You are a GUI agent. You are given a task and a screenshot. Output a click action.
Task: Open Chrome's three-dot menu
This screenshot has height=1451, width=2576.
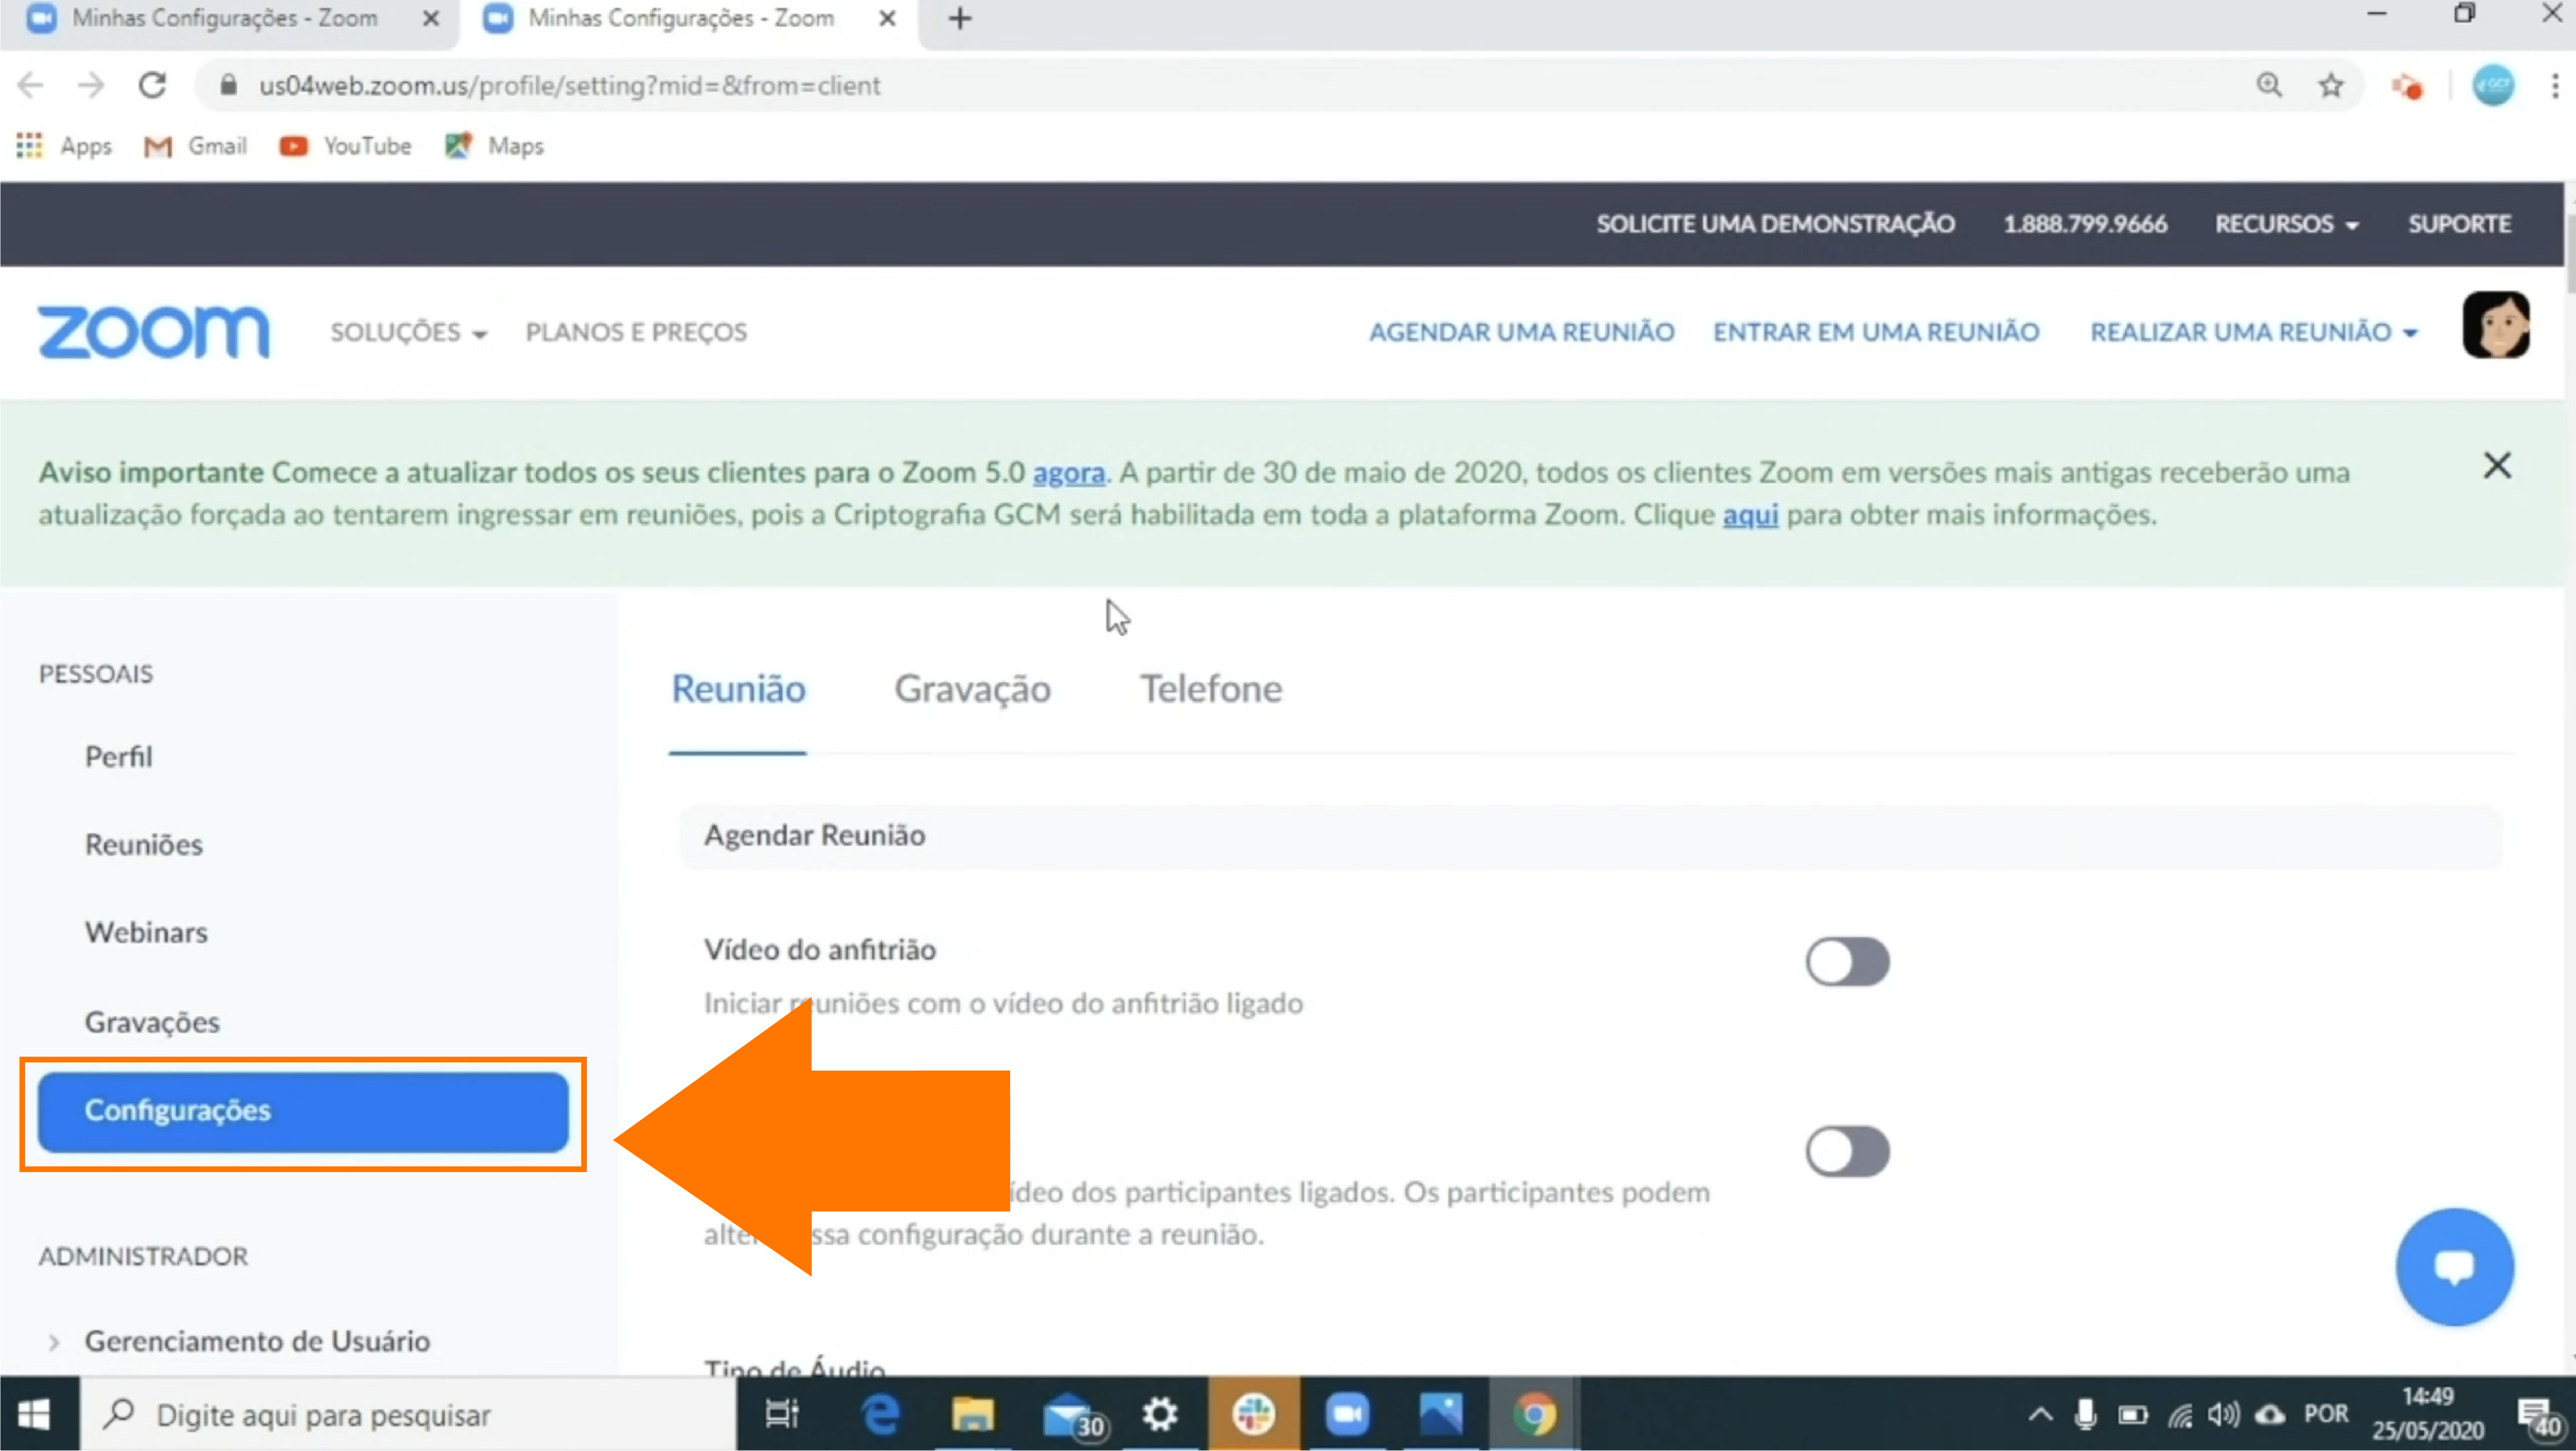pos(2554,85)
